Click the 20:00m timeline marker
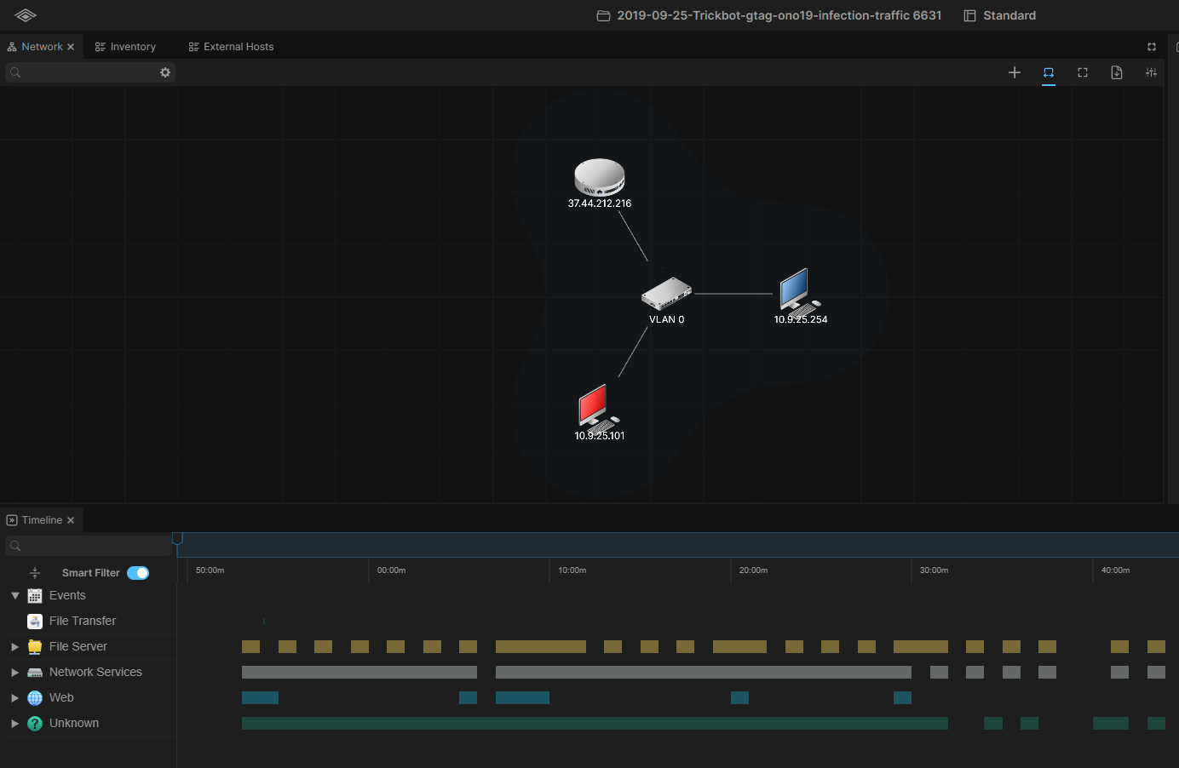 [x=753, y=570]
